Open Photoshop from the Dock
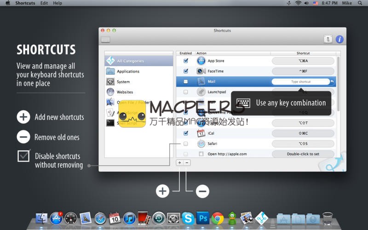The height and width of the screenshot is (230, 368). (x=202, y=218)
